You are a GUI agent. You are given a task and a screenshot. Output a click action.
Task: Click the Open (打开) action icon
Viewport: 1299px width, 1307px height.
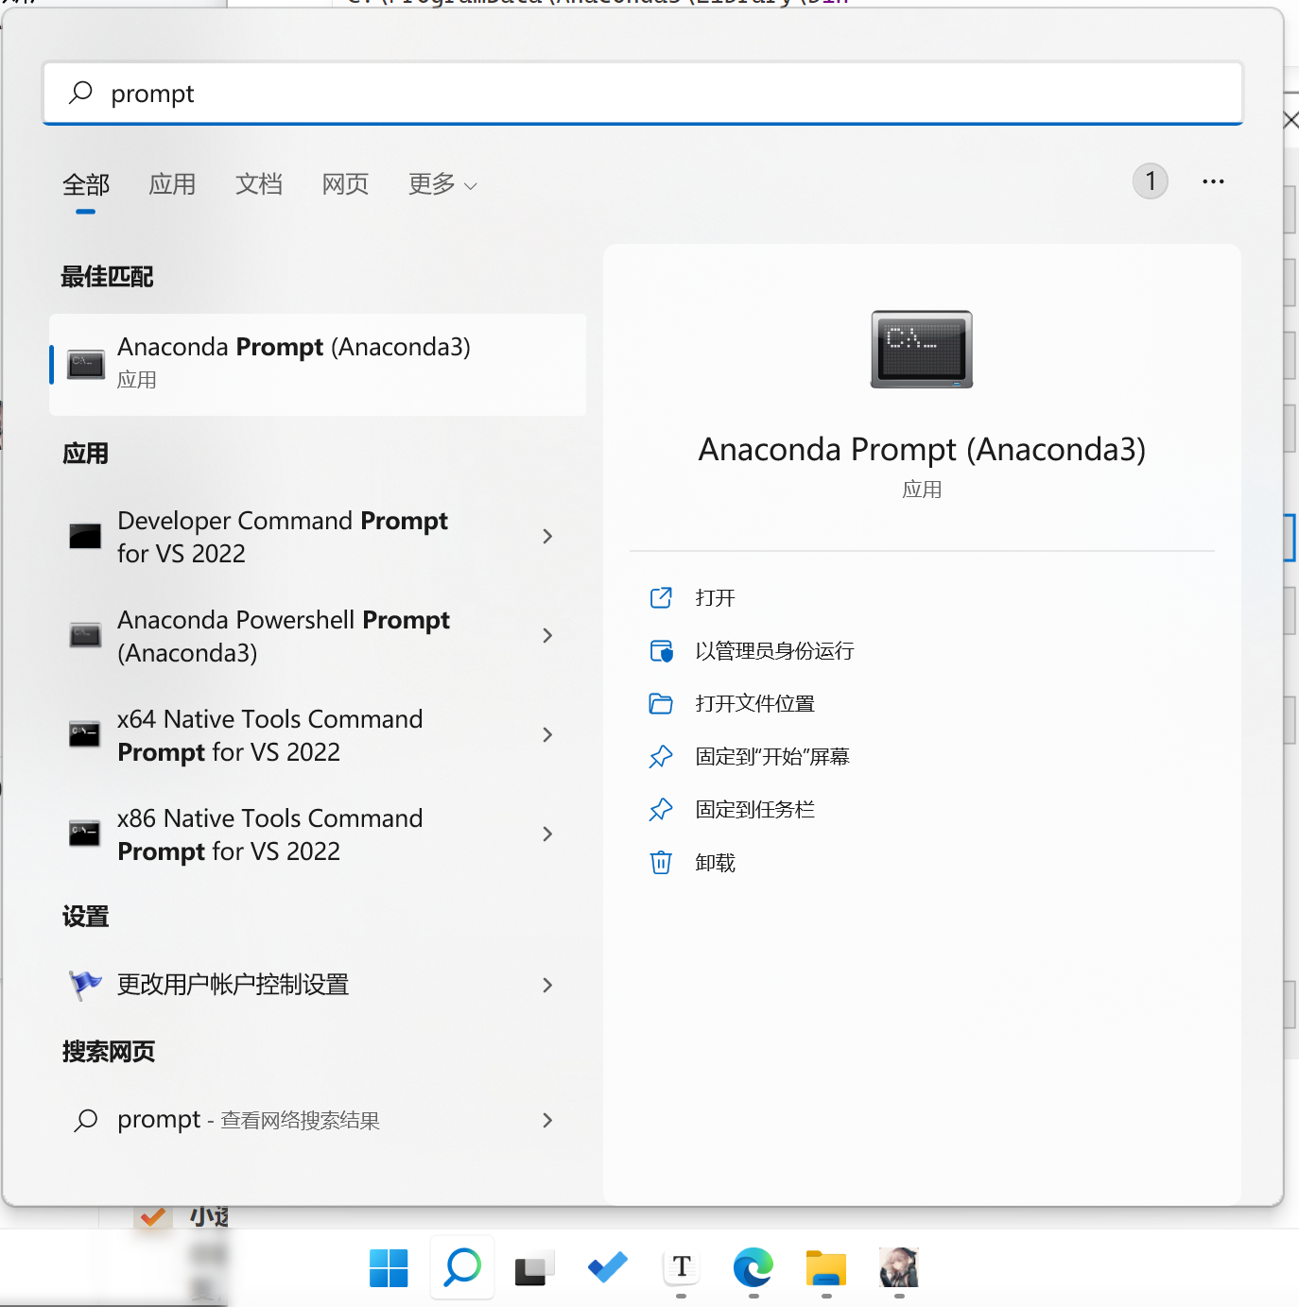(x=661, y=598)
